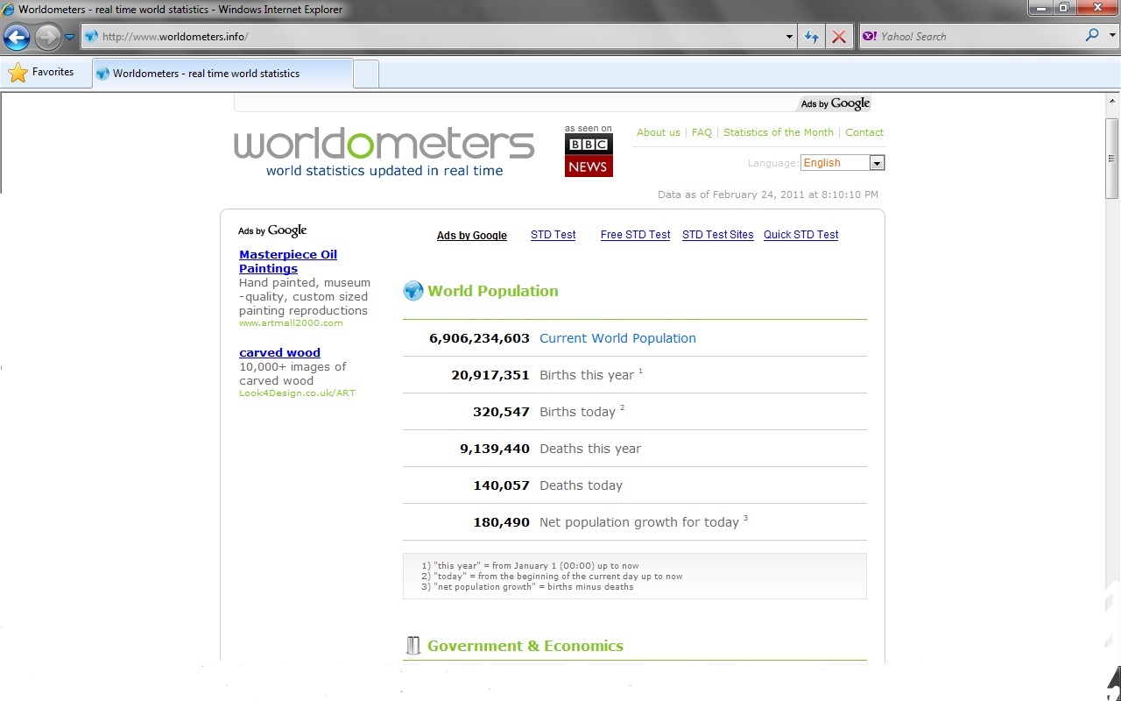Screen dimensions: 1121x701
Task: Open the search provider dropdown arrow
Action: point(1111,36)
